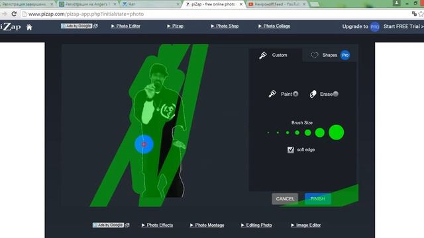
Task: Open the Shapes tab
Action: point(329,56)
